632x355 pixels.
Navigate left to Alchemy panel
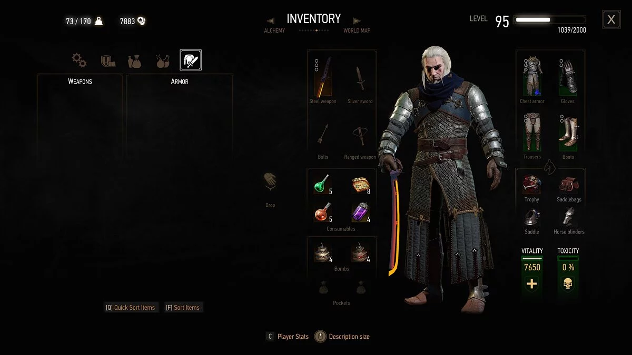(x=270, y=21)
